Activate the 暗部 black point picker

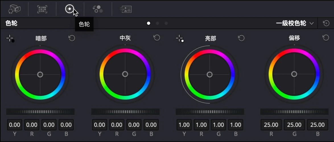(10, 38)
